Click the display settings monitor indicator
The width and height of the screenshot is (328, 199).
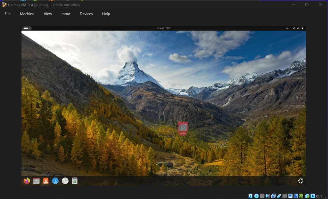[290, 196]
